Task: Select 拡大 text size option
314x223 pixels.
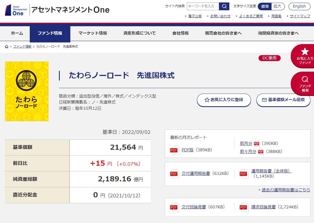Action: point(277,6)
